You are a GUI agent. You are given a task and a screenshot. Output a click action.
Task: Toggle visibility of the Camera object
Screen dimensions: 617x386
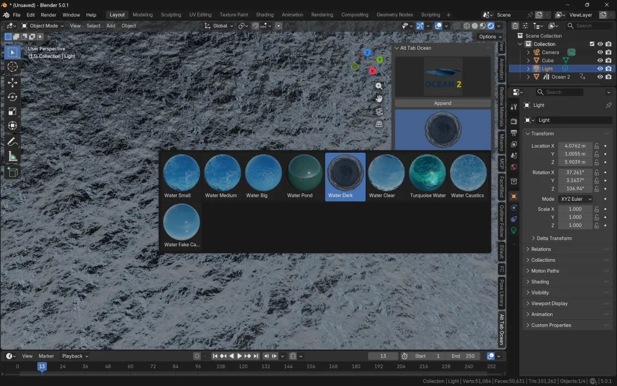(x=600, y=52)
